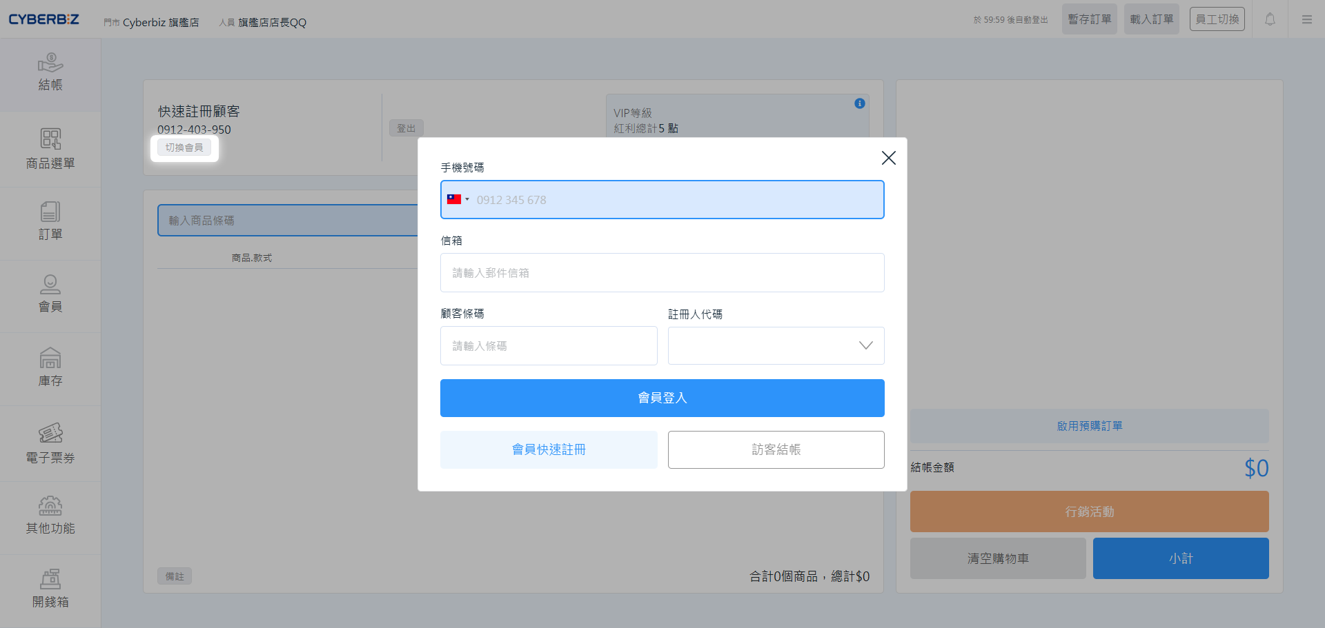Click the 會員快速註冊 button
This screenshot has width=1325, height=628.
click(549, 449)
